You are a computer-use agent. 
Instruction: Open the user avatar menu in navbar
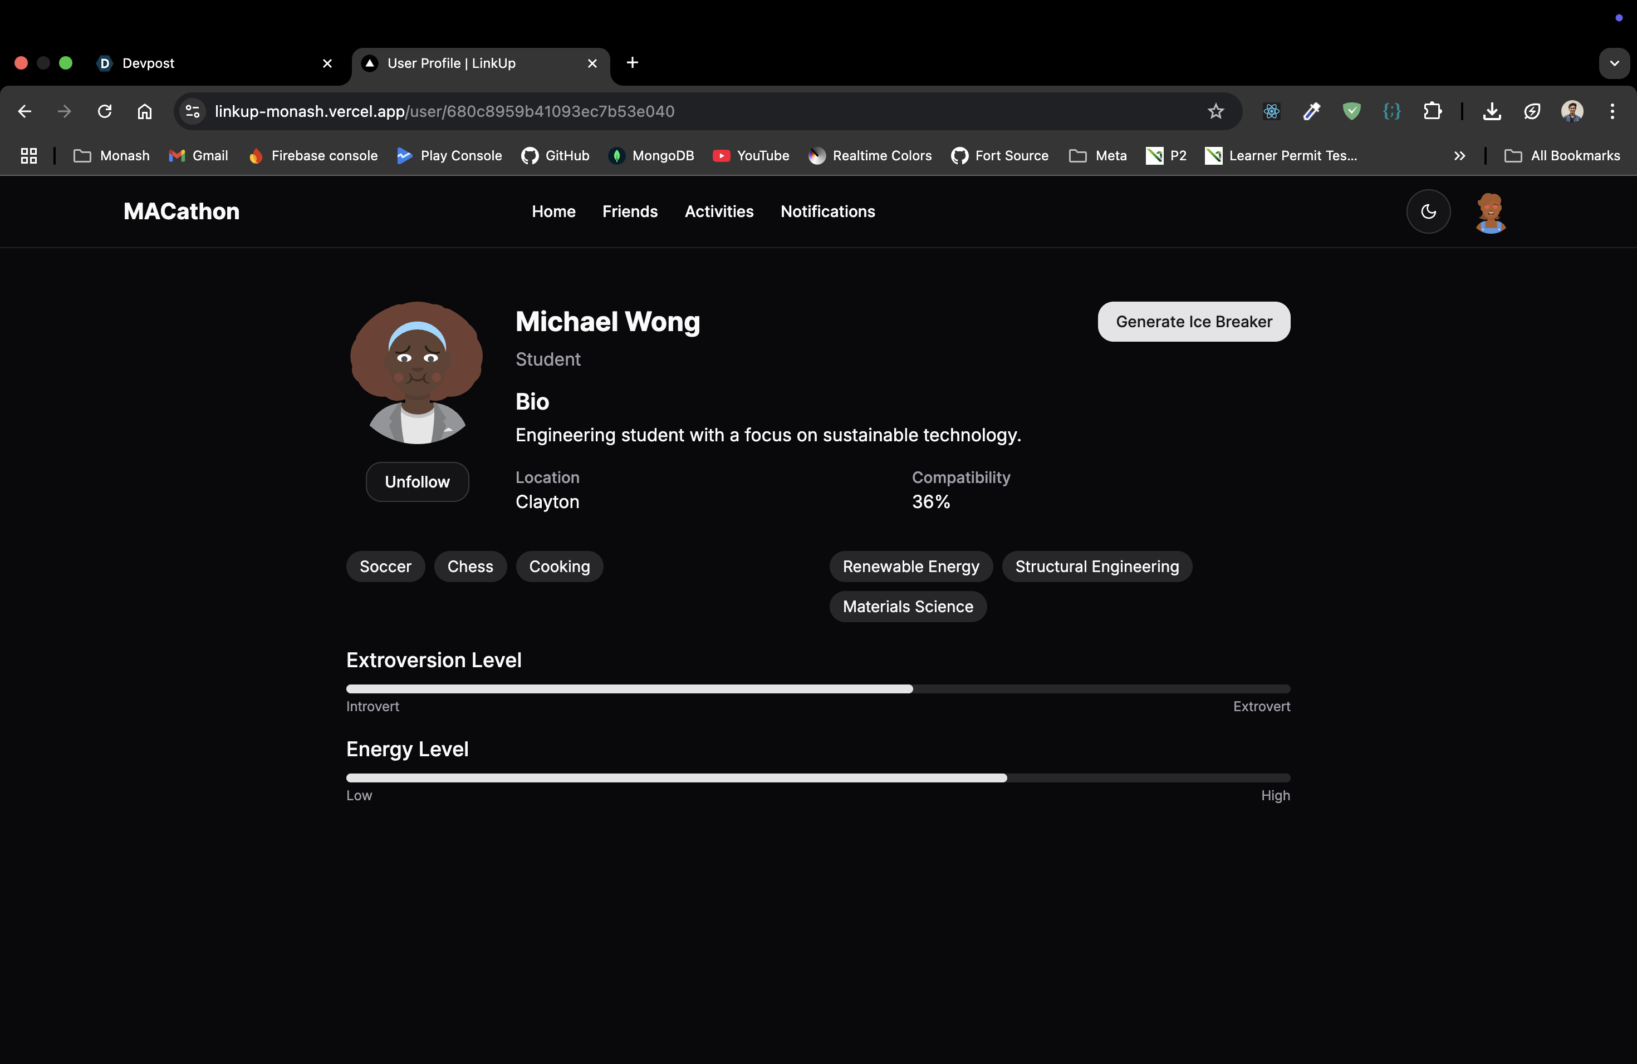coord(1490,213)
